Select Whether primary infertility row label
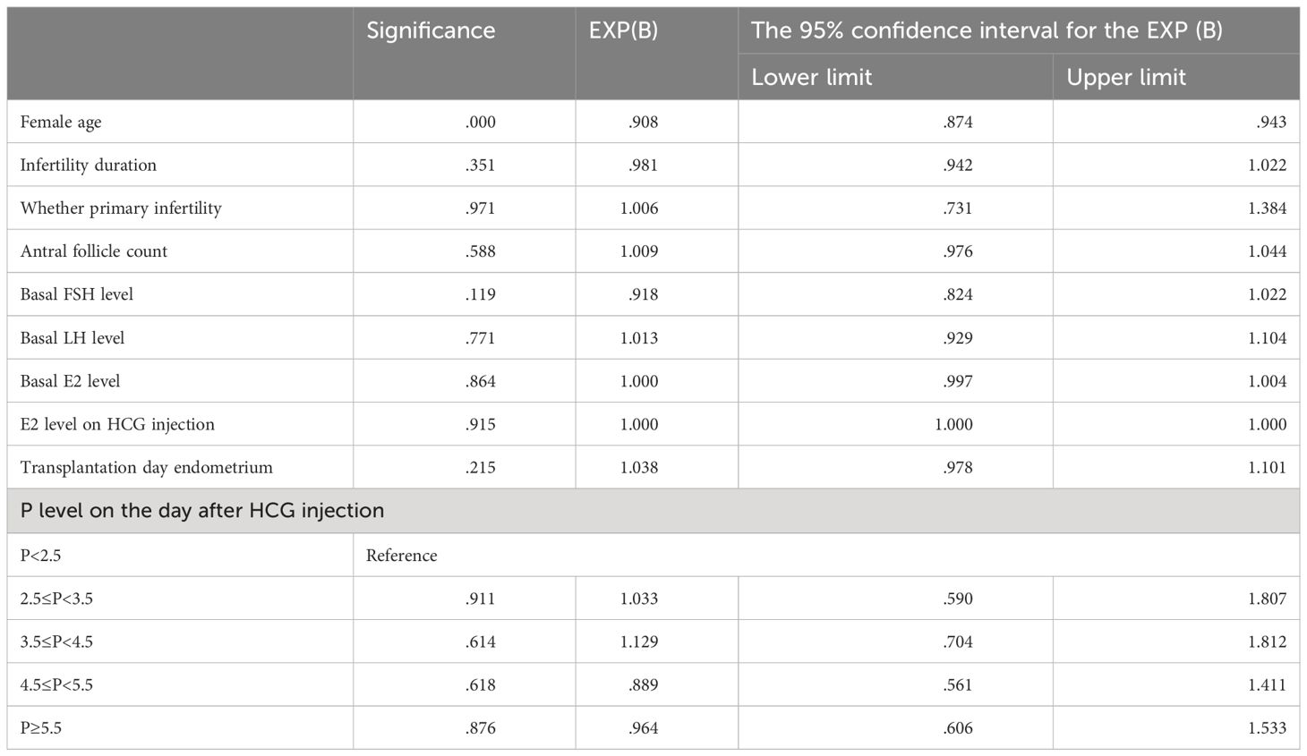This screenshot has width=1307, height=756. point(121,208)
